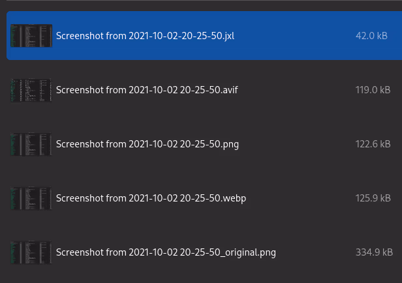
Task: Select the file name ending in .jxl
Action: [x=145, y=36]
